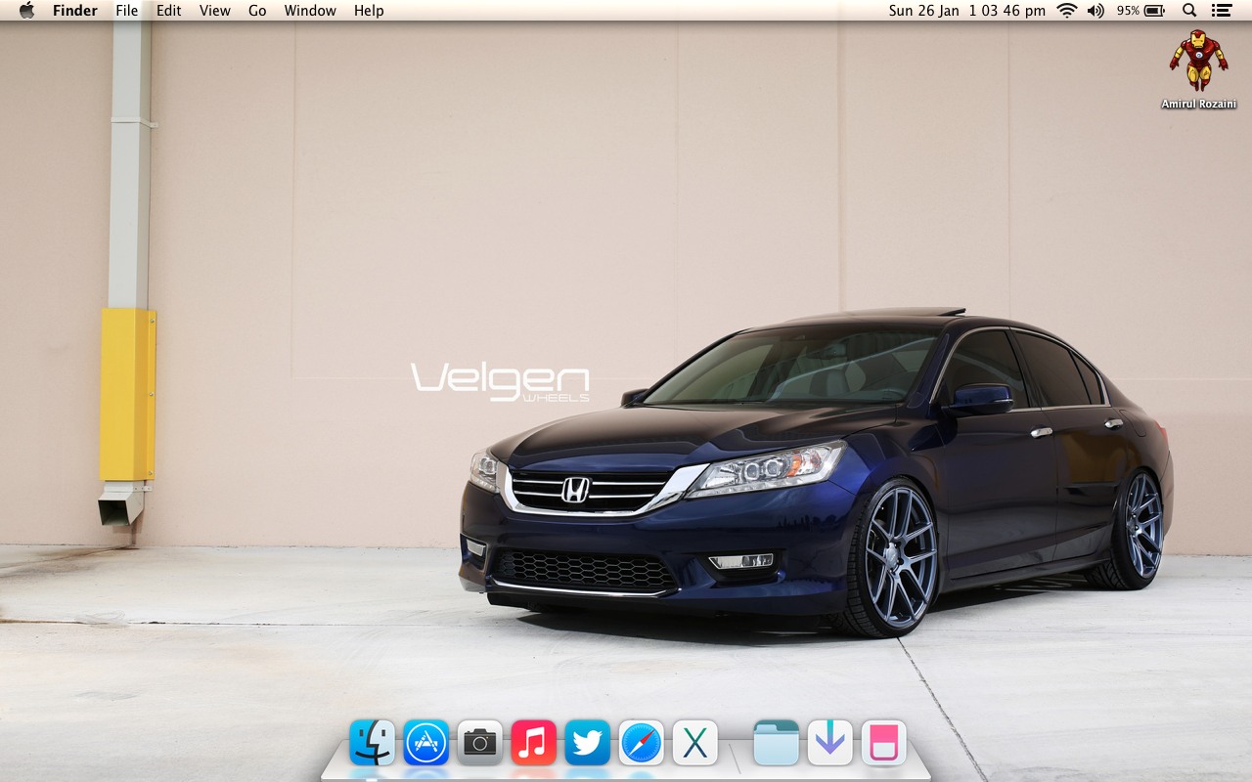Show Notification Center list icon

(1221, 11)
